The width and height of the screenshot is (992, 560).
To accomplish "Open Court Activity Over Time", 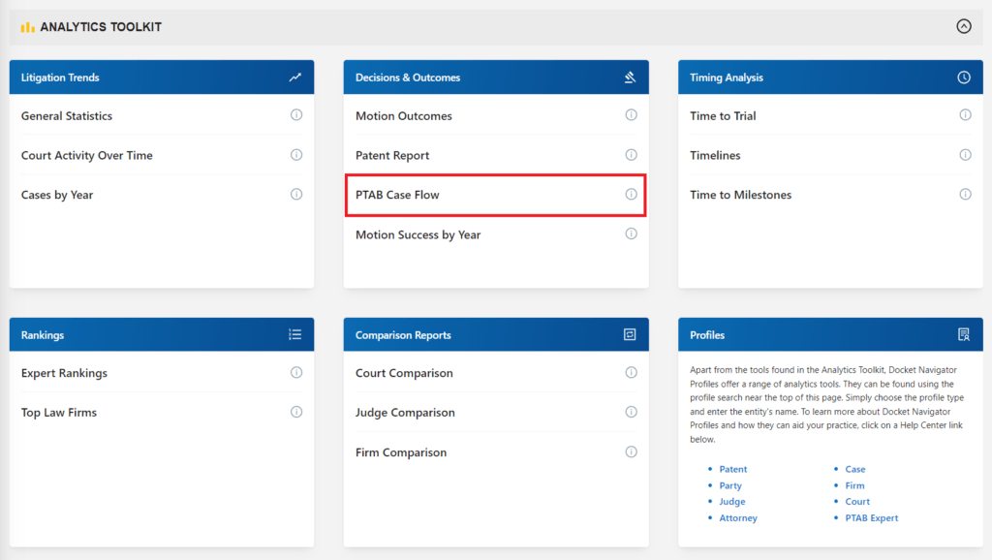I will click(86, 155).
